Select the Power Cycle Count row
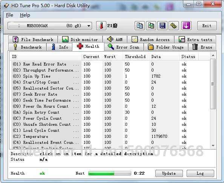The width and height of the screenshot is (224, 183). pos(110,118)
